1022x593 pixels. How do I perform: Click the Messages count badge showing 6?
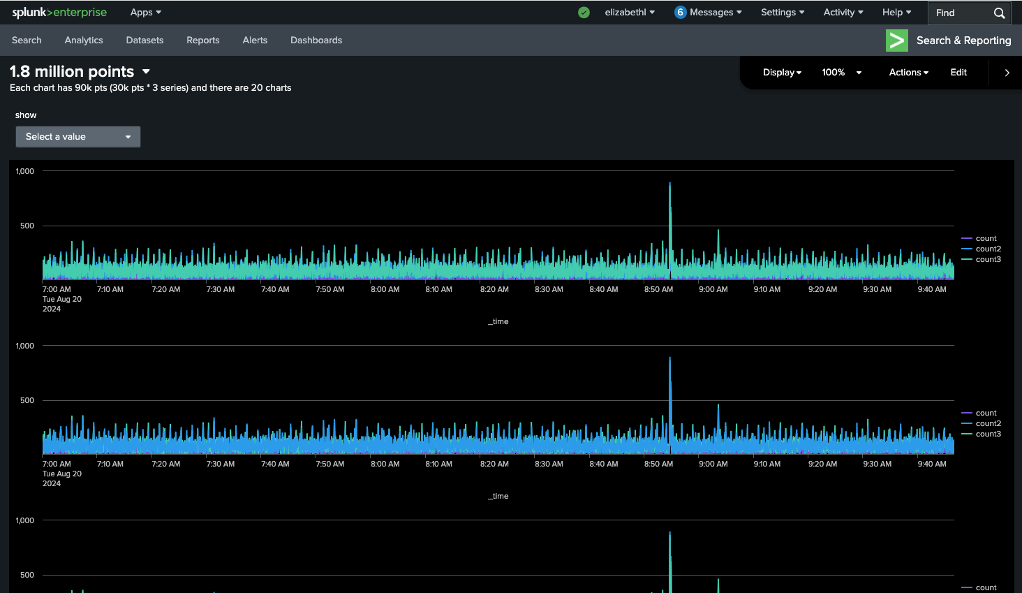(x=680, y=13)
